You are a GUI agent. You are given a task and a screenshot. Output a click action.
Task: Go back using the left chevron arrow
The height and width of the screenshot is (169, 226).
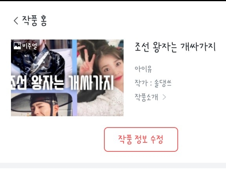(x=16, y=21)
